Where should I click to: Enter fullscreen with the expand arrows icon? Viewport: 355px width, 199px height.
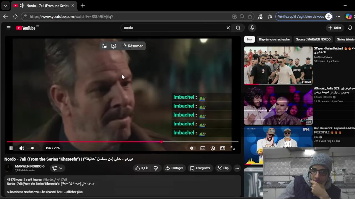click(233, 148)
